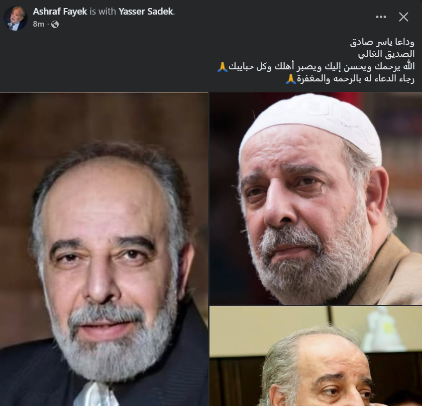Click the globe public audience icon

(x=55, y=25)
